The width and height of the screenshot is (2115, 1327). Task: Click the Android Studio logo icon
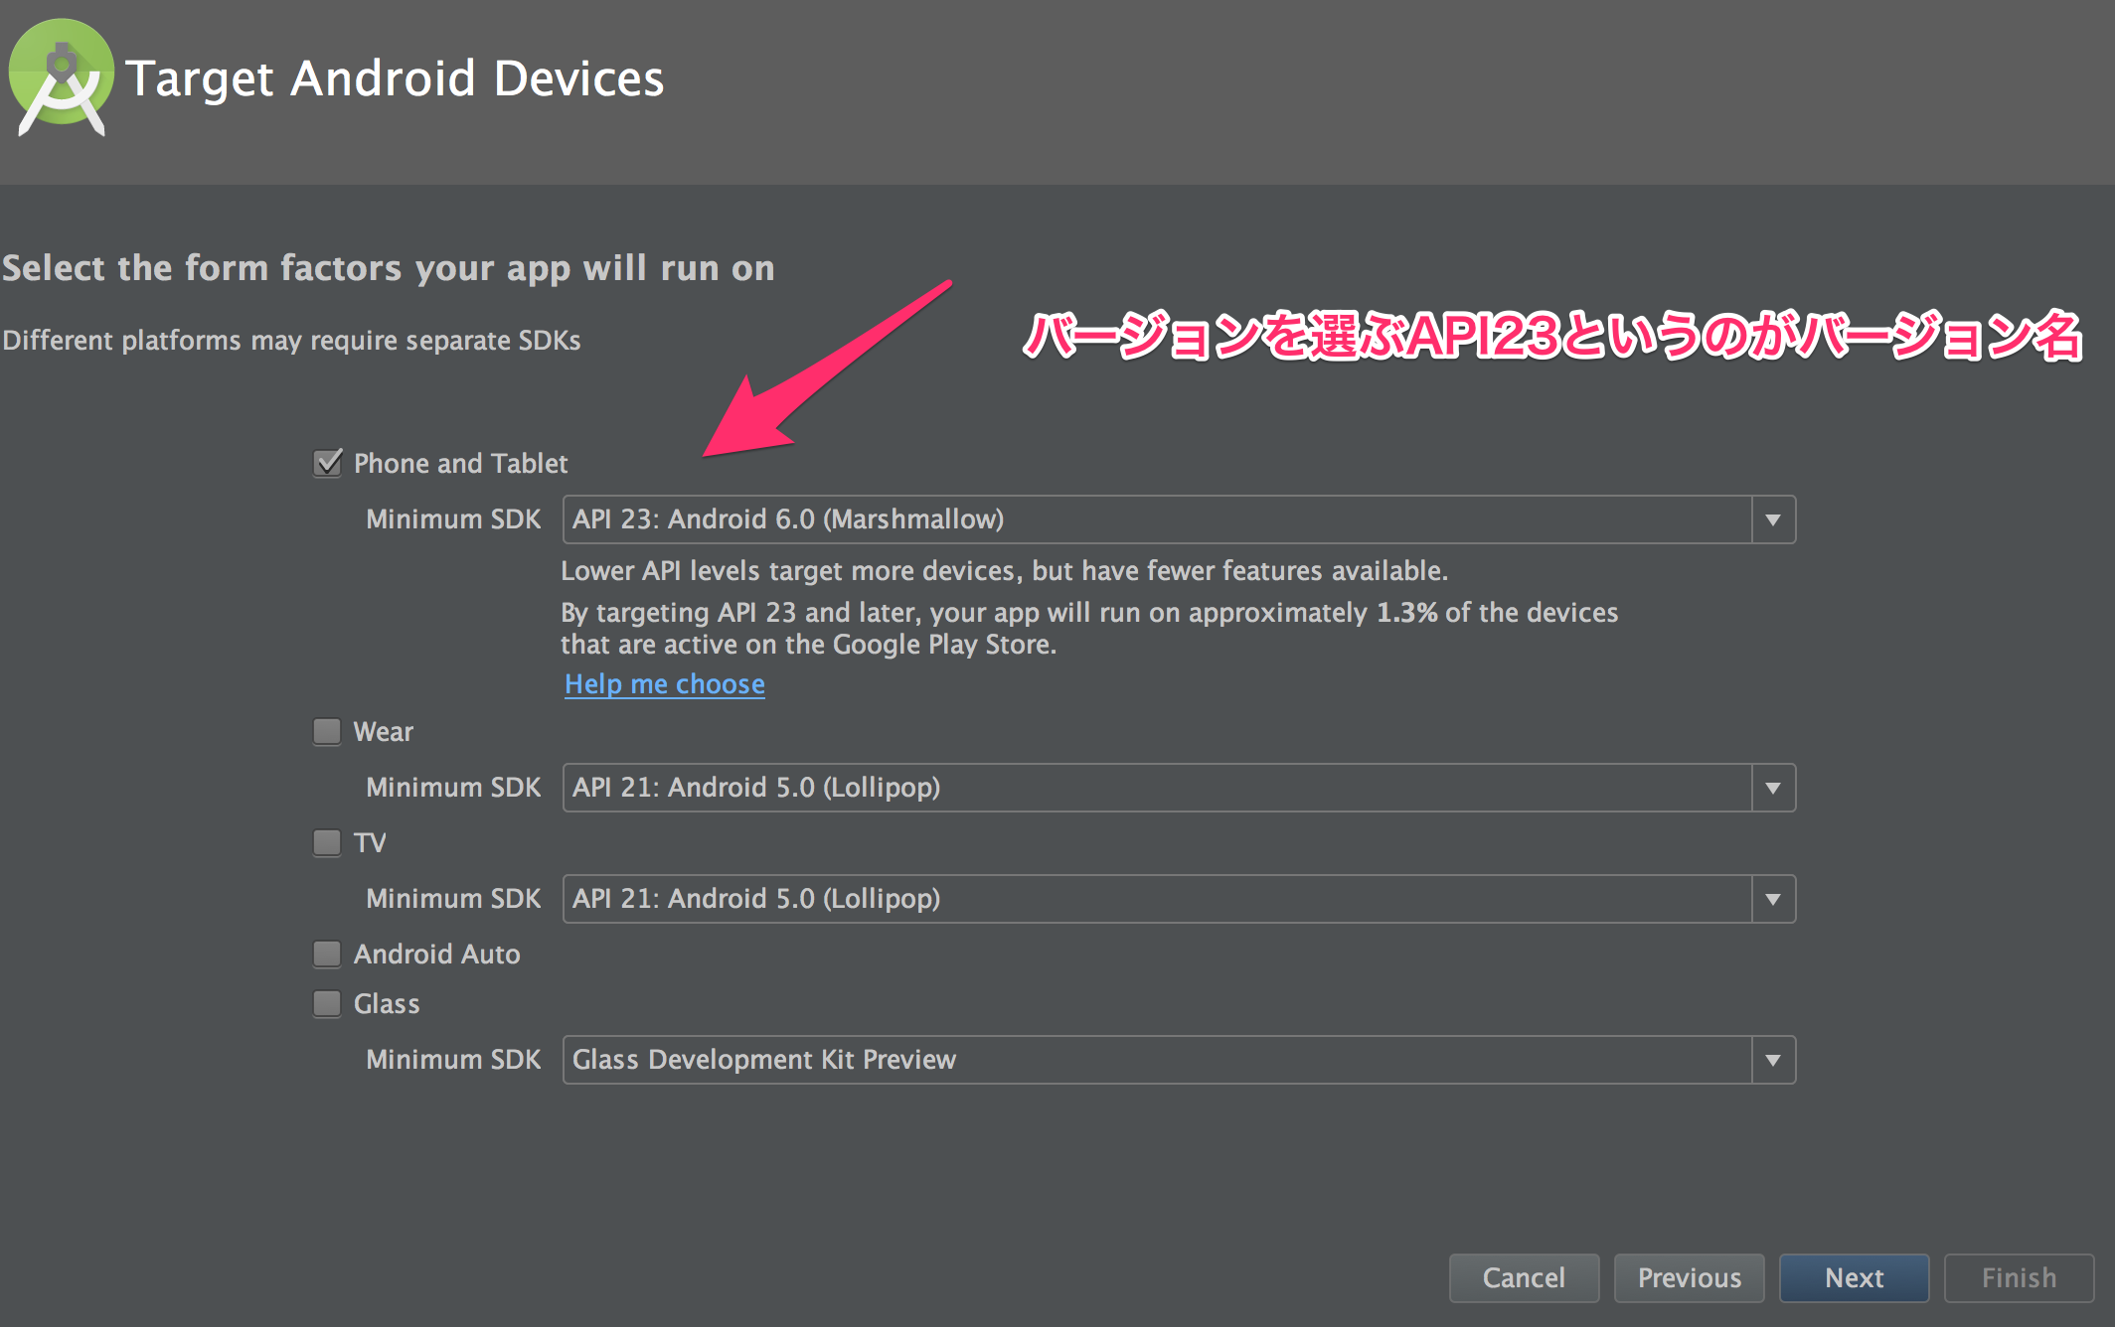click(x=62, y=77)
